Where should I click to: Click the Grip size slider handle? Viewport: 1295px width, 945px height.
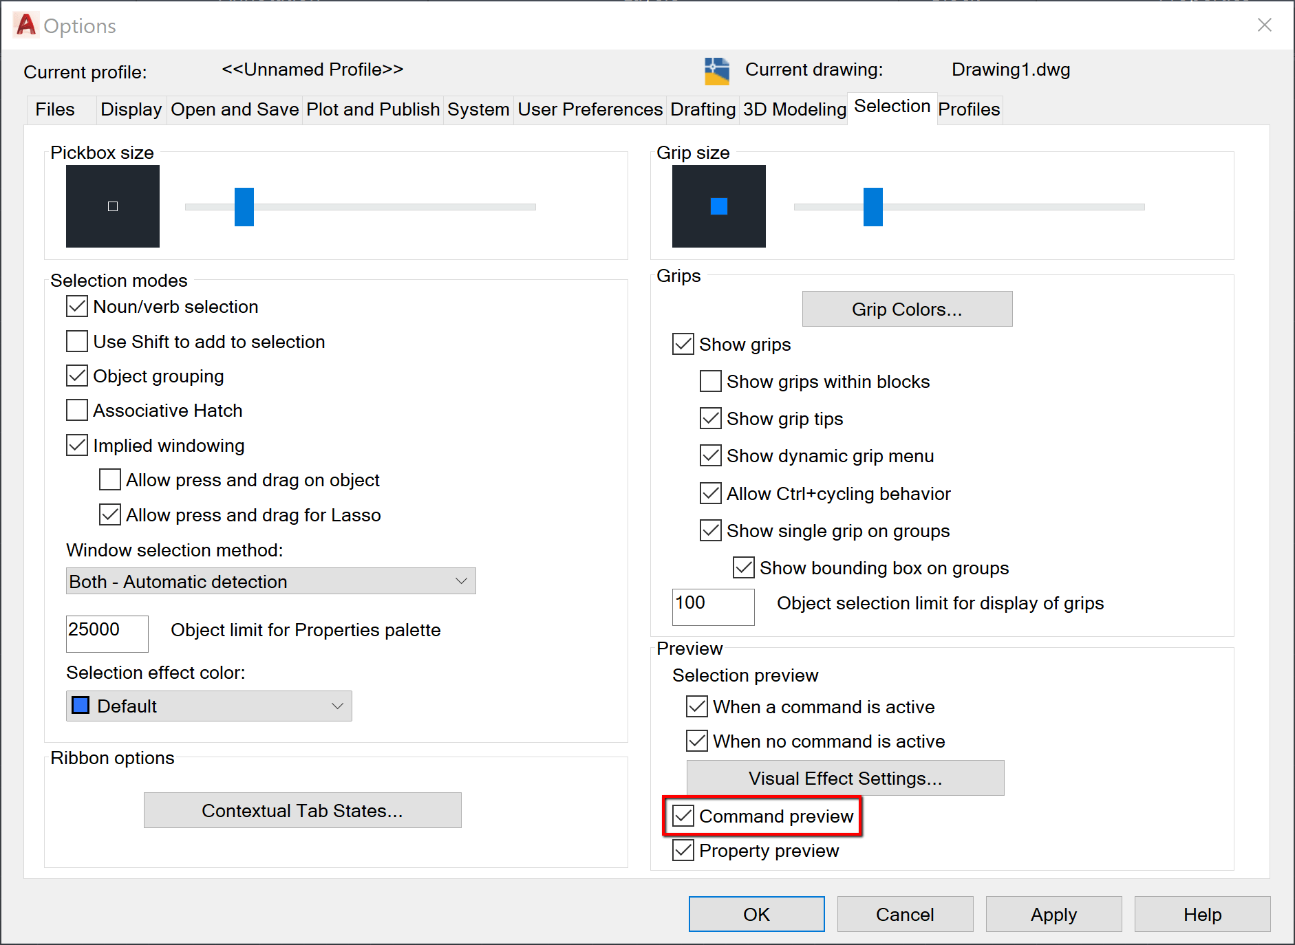pos(872,206)
